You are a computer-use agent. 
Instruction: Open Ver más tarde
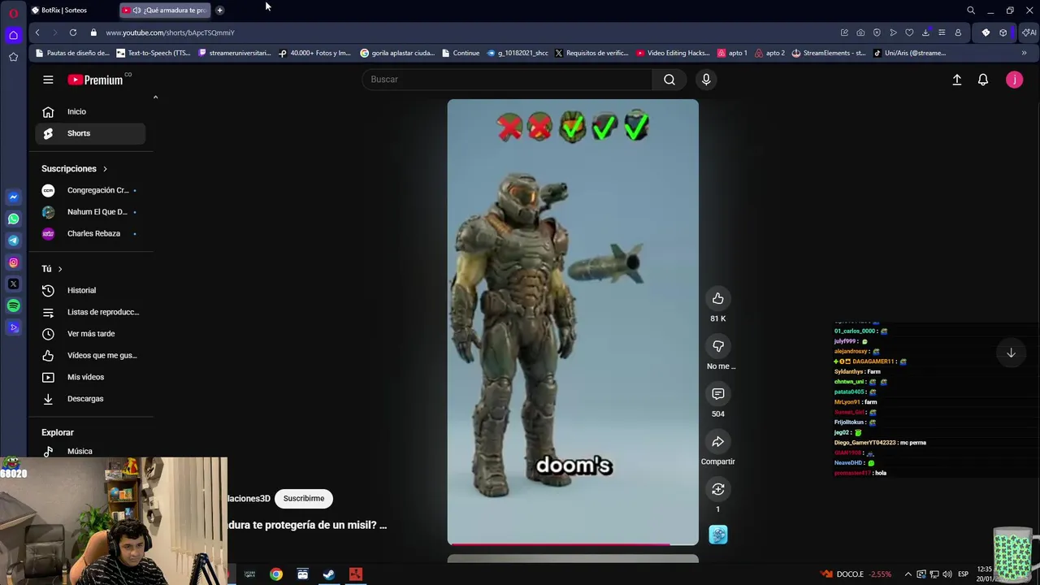click(x=90, y=334)
